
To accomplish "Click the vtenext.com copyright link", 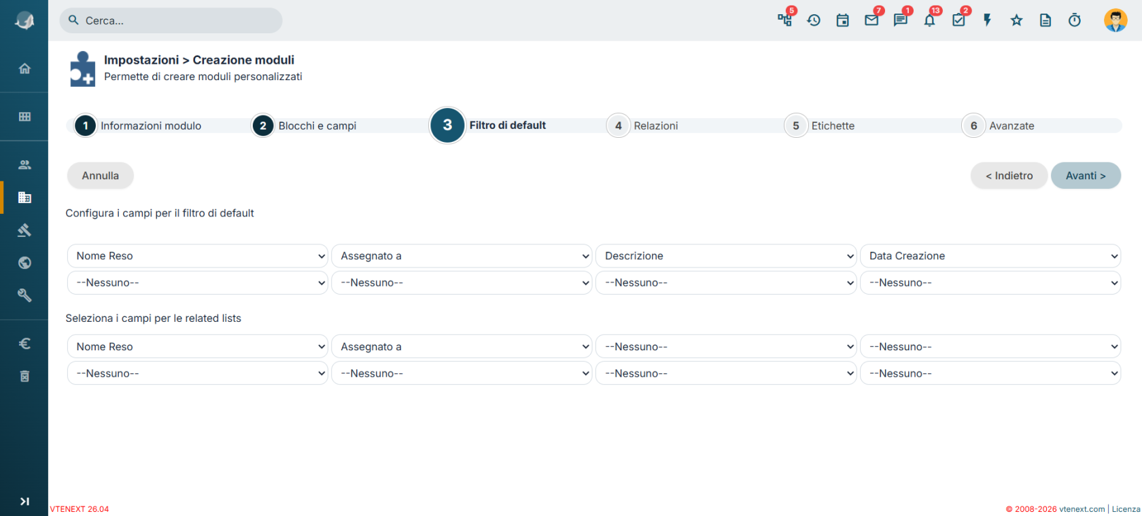I will coord(1082,509).
